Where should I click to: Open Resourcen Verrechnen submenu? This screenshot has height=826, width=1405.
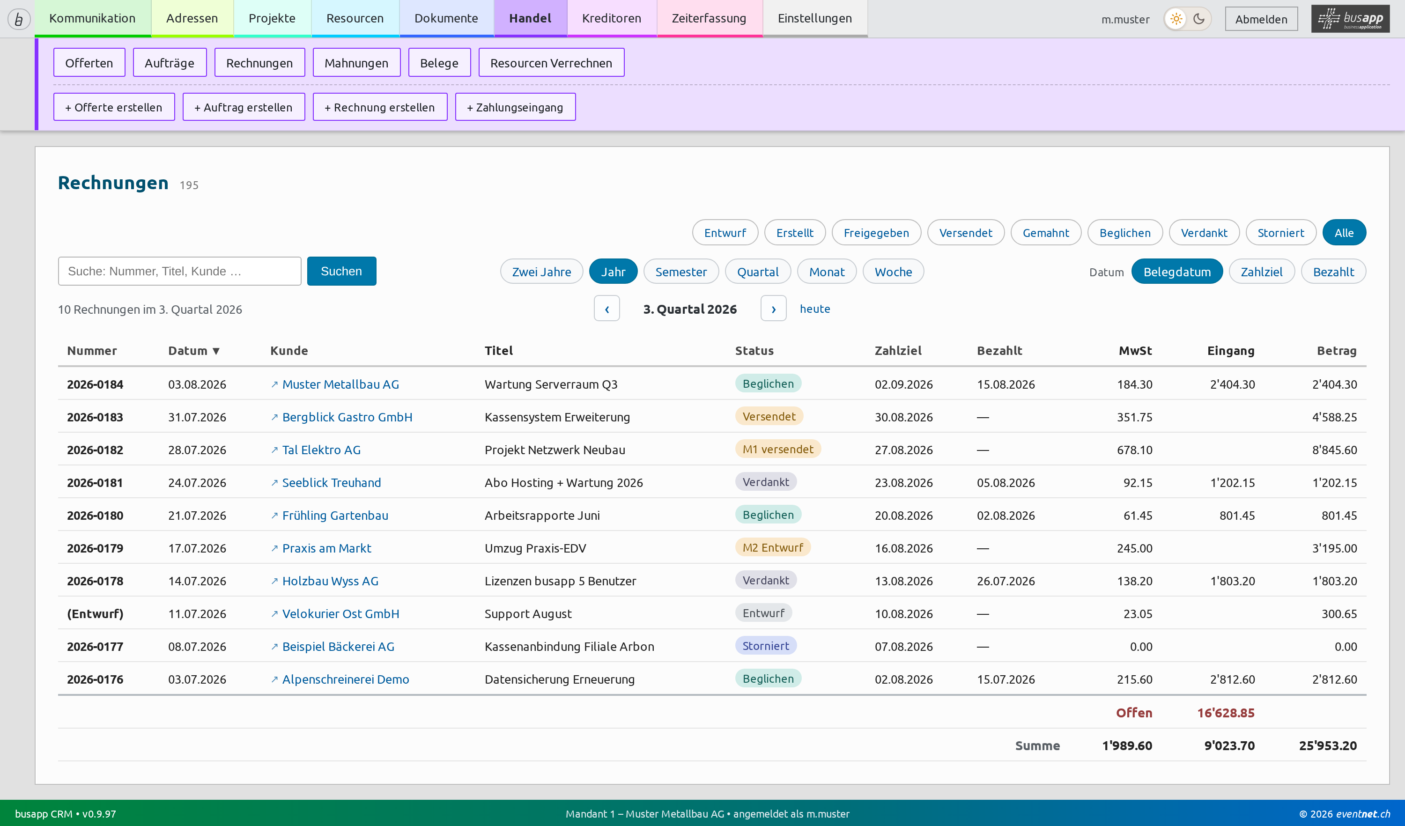551,62
